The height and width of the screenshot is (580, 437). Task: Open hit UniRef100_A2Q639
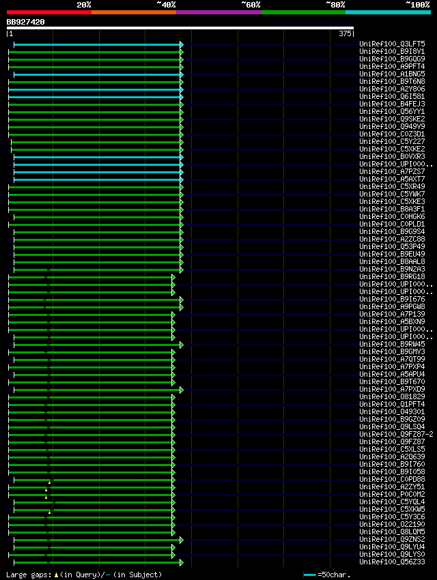pyautogui.click(x=392, y=456)
